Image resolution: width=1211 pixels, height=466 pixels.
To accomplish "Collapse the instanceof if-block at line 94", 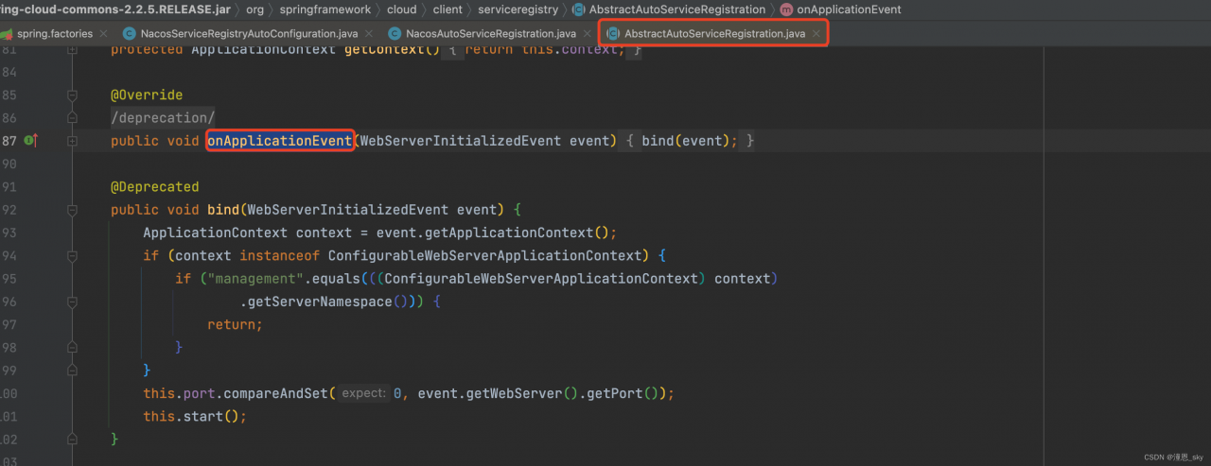I will coord(72,256).
